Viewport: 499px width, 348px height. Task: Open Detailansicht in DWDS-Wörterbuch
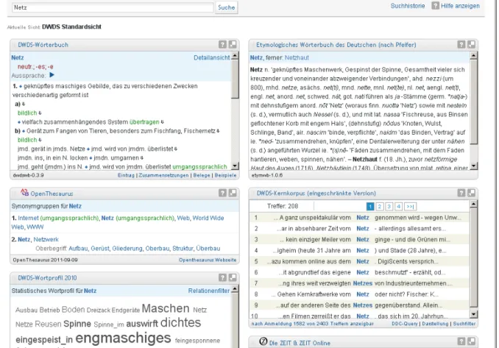pyautogui.click(x=212, y=57)
